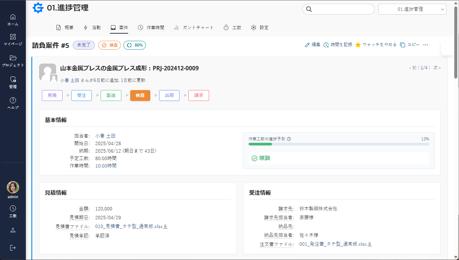459x260 pixels.
Task: Open the 工数 clock icon in sidebar
Action: (13, 209)
